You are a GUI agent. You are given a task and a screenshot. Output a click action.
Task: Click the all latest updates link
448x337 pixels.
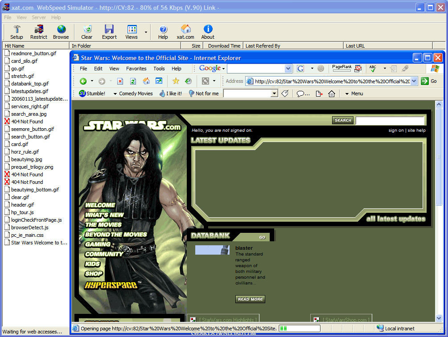point(396,219)
